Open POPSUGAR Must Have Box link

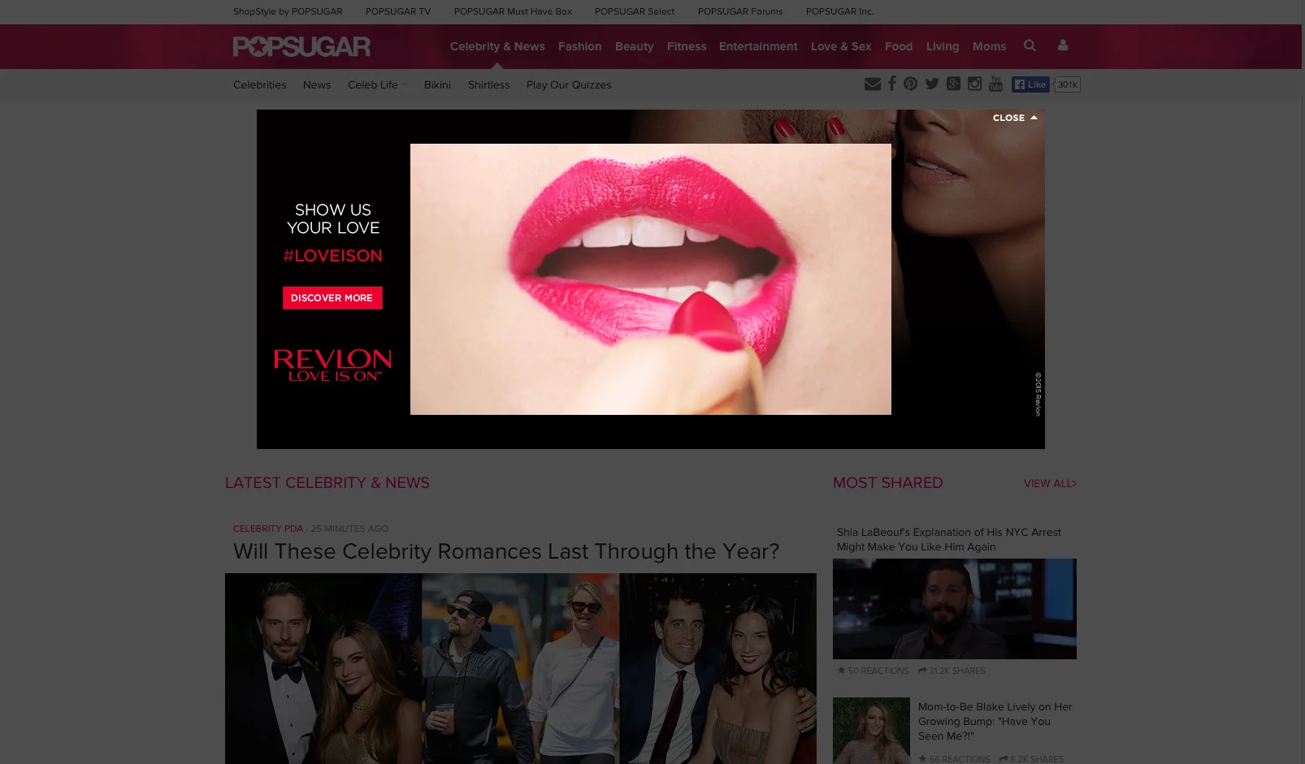[513, 11]
